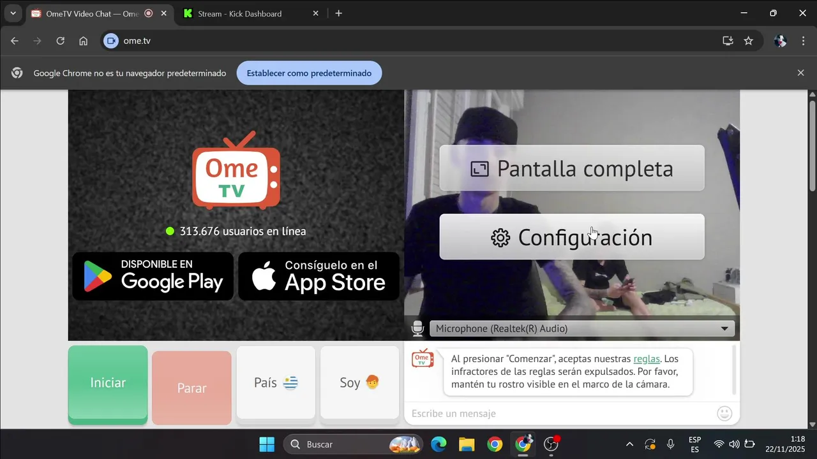Screen dimensions: 817x459
Task: Click the "313.676 usuarios en línea" text
Action: click(x=243, y=231)
